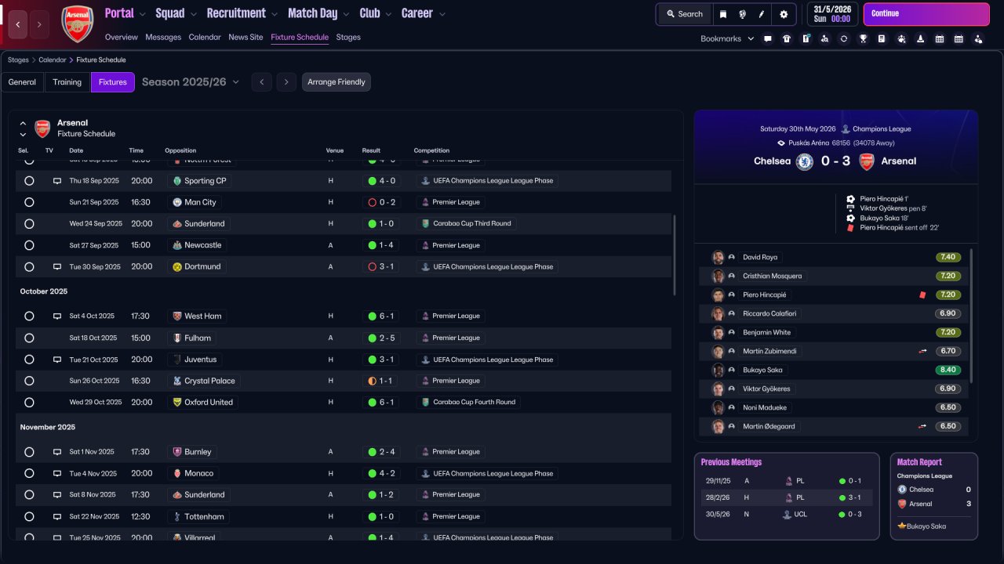Click the purple Continue button

click(x=926, y=14)
